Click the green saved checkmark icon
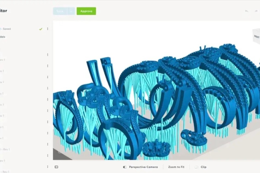Screen dimensions: 260x173 coord(41,29)
